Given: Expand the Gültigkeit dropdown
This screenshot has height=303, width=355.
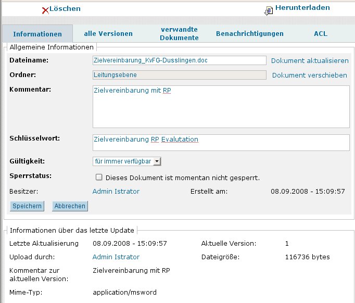Looking at the screenshot, I should click(x=127, y=161).
